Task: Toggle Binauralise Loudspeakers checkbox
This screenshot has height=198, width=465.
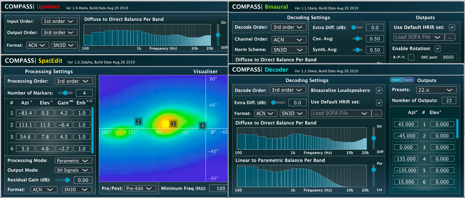Action: coord(379,91)
